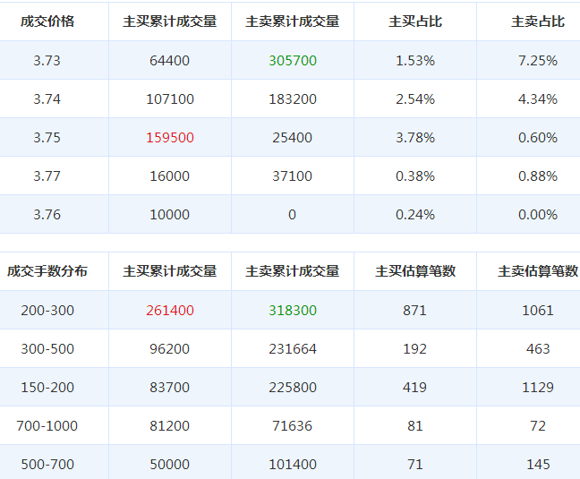Click the estimated count 145
The height and width of the screenshot is (479, 580).
click(x=538, y=464)
